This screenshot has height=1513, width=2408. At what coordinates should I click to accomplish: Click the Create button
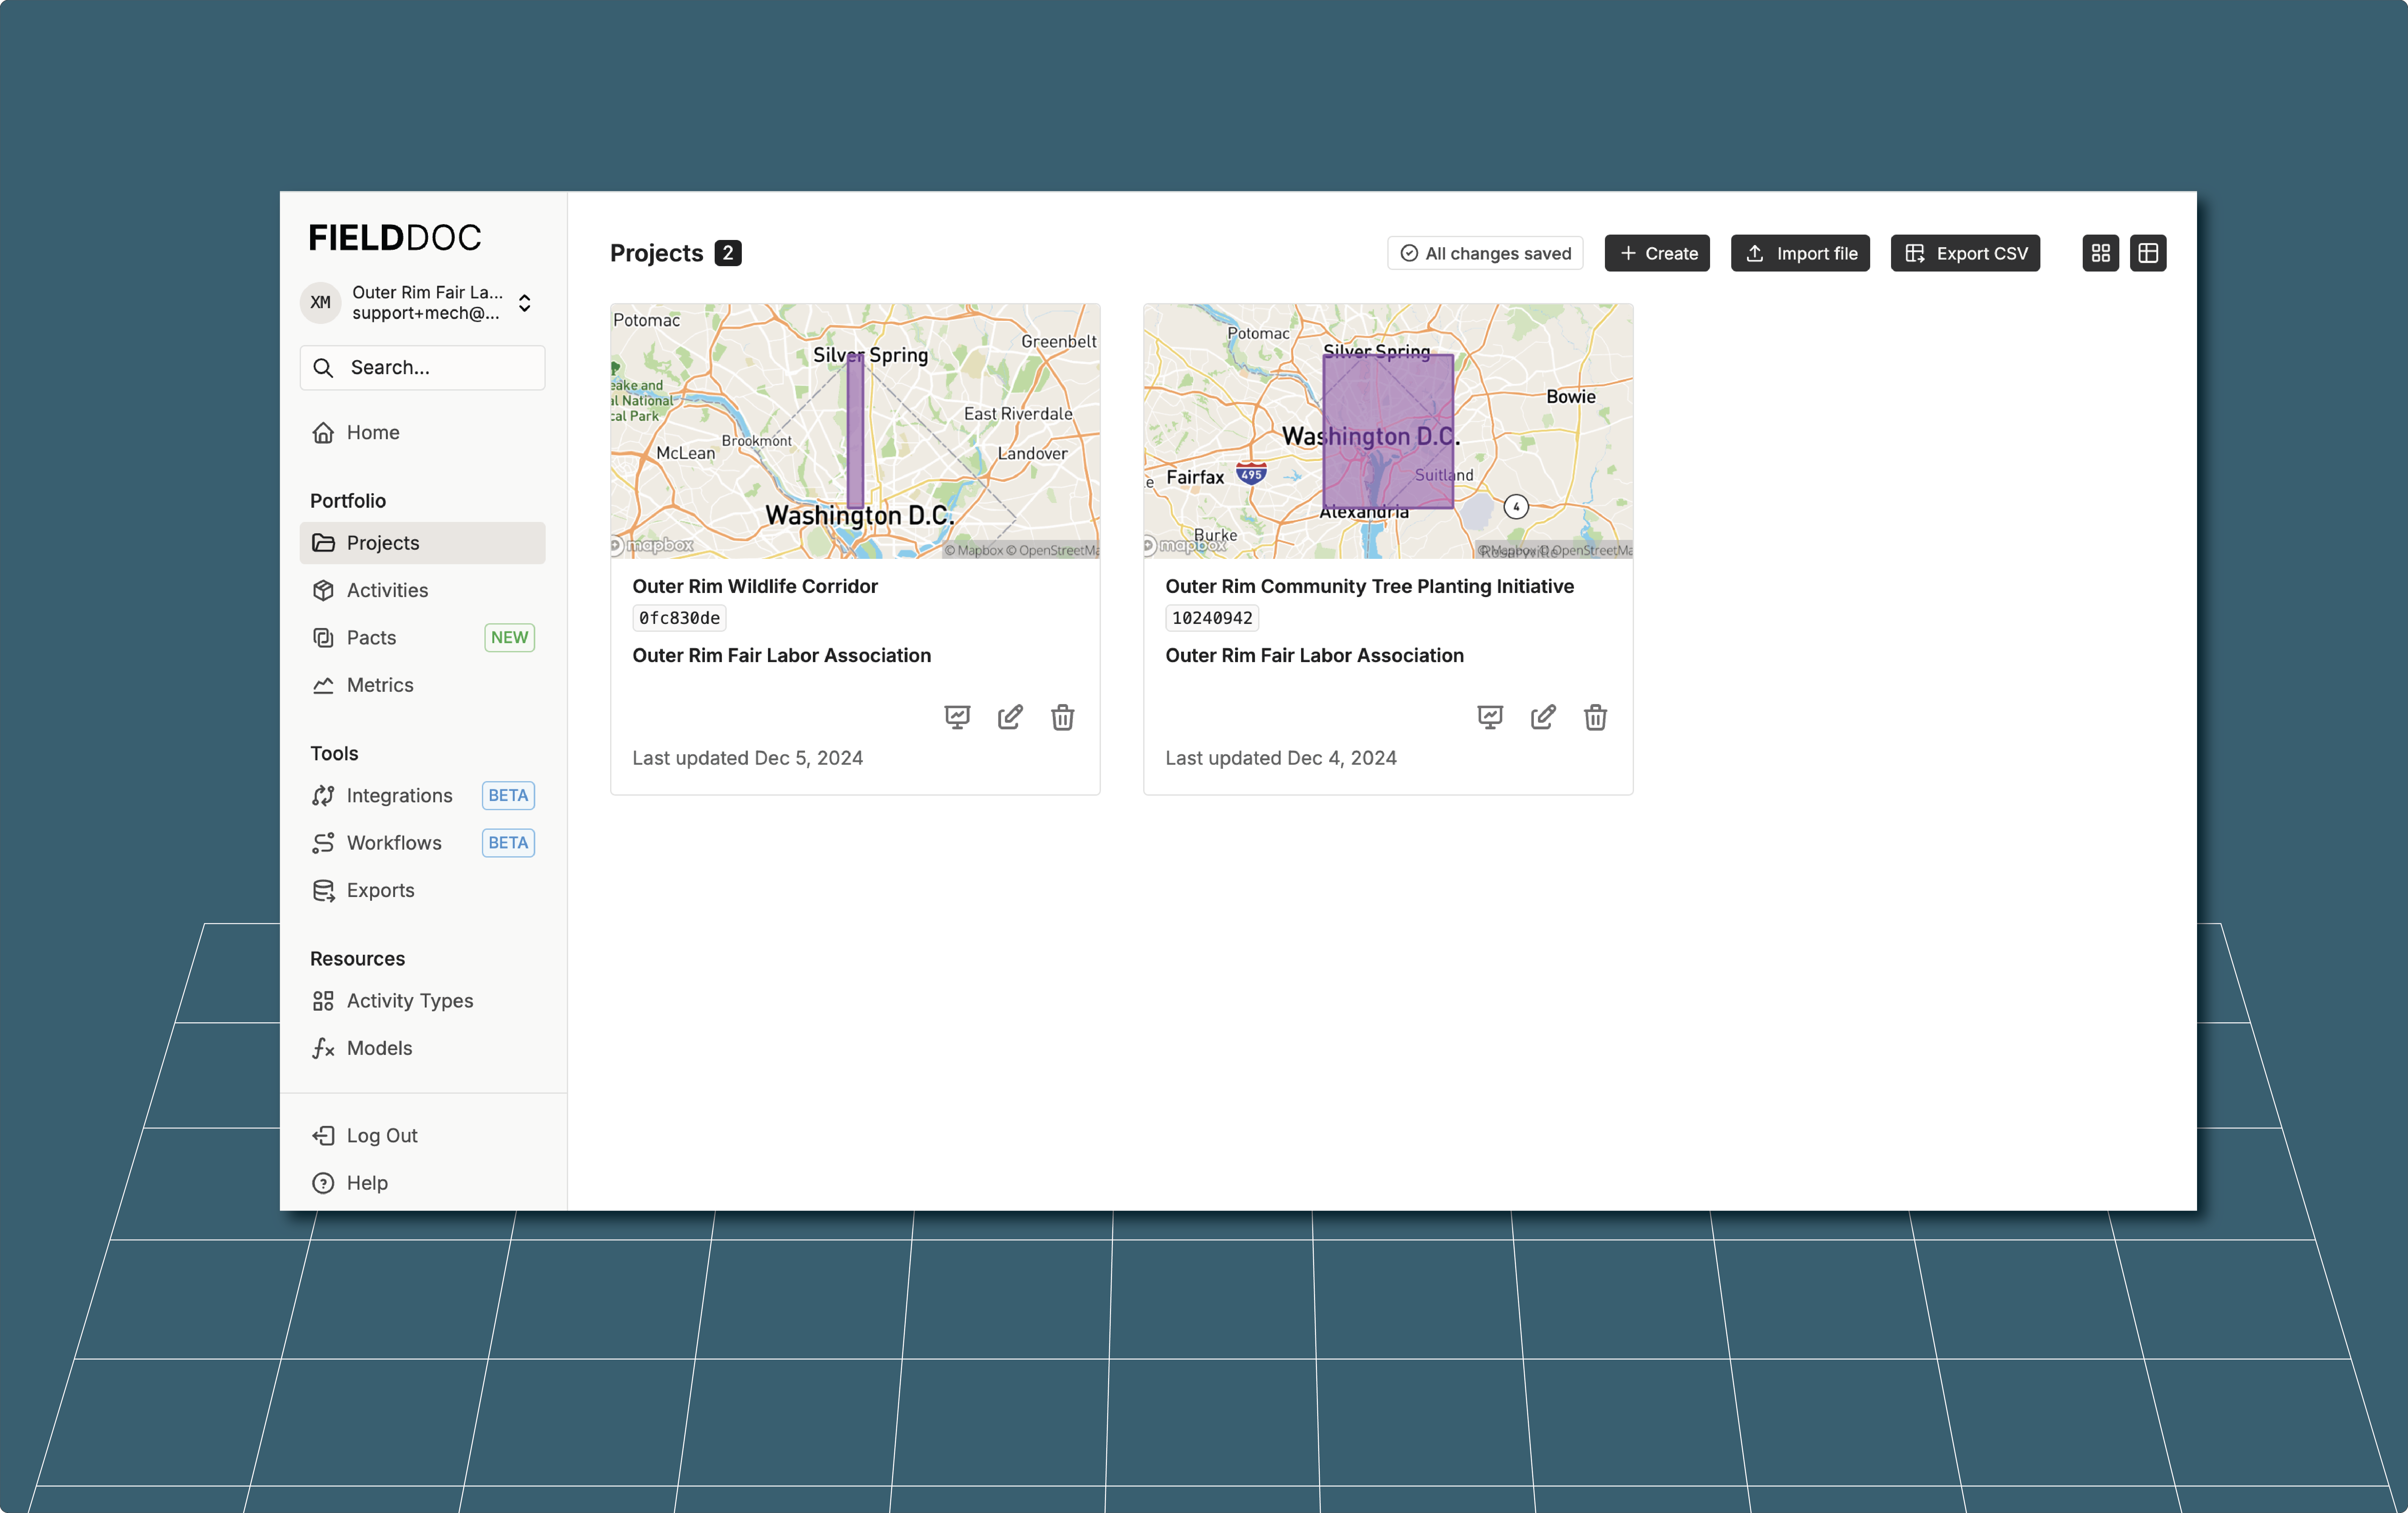[x=1657, y=253]
